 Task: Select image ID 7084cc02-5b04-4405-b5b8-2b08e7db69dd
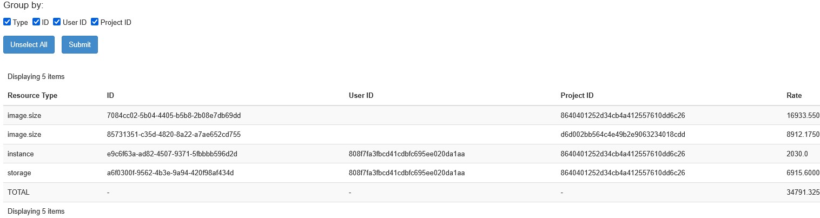click(174, 115)
